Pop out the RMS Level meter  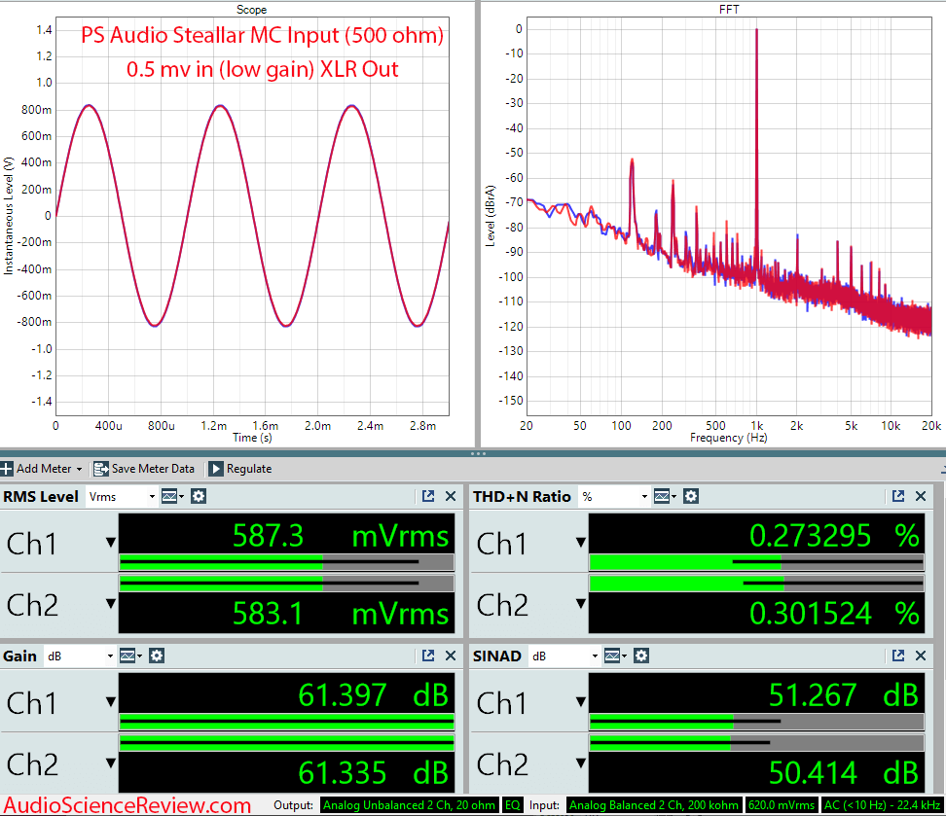tap(428, 496)
